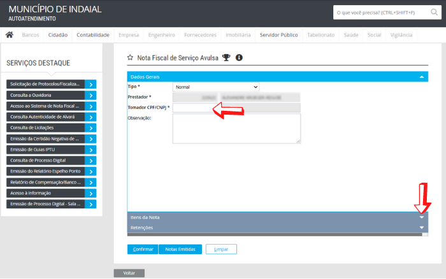Click the Confirmar button
This screenshot has width=446, height=279.
coord(141,249)
